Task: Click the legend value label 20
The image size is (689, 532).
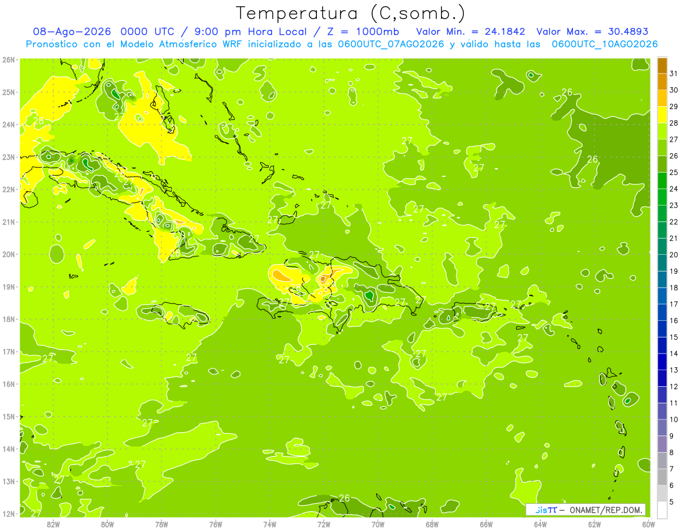Action: (x=673, y=255)
